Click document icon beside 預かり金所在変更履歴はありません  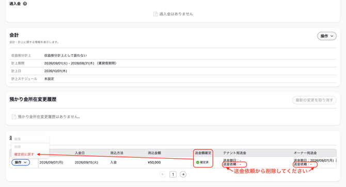point(14,117)
